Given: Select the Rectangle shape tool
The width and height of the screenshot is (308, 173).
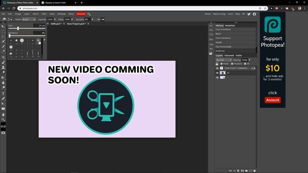Looking at the screenshot, I should (x=3, y=109).
